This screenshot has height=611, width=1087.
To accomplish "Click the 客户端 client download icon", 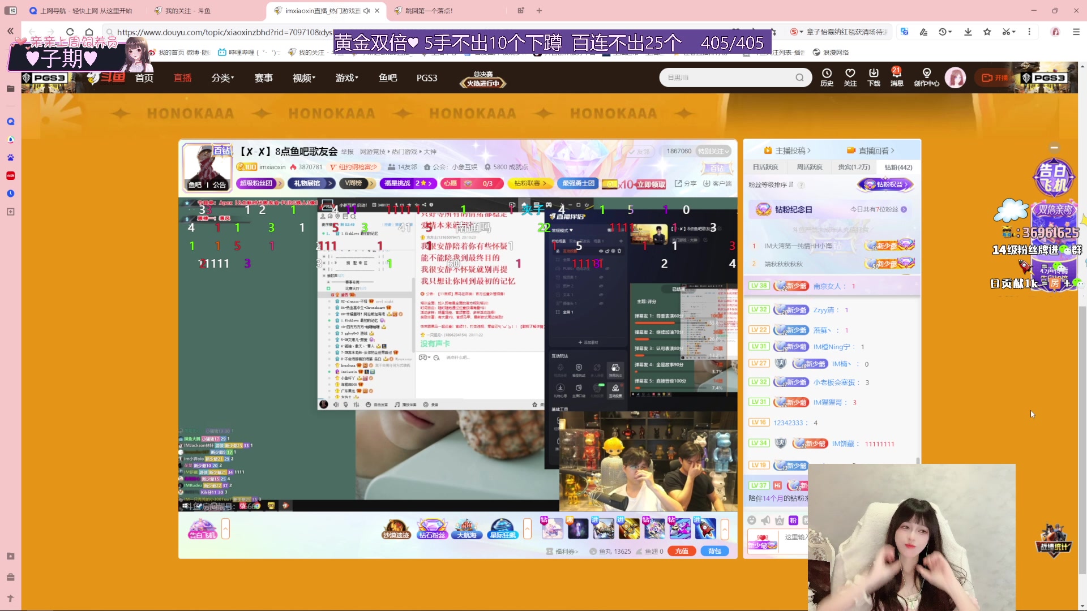I will 717,183.
